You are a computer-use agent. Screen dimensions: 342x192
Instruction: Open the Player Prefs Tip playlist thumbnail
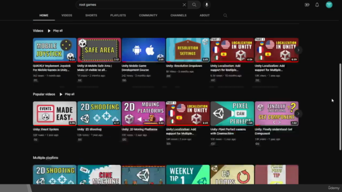point(277,174)
